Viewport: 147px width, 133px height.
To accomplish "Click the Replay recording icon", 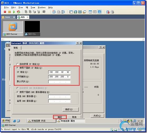I will tap(112, 12).
